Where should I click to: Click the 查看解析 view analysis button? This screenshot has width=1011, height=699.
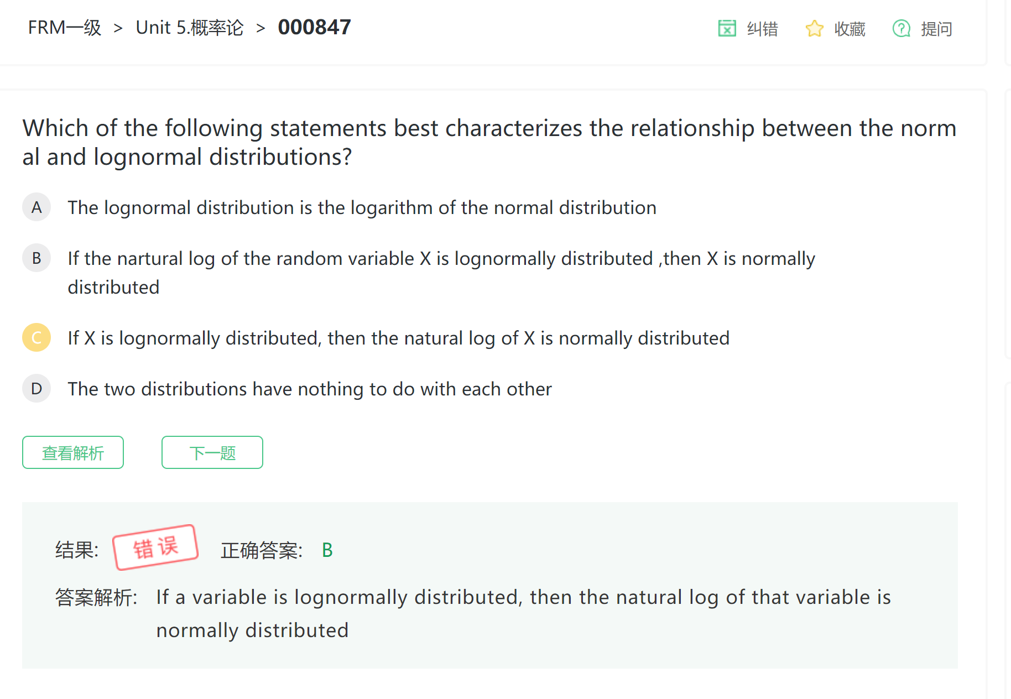73,453
